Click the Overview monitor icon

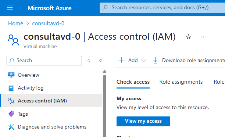[11, 75]
